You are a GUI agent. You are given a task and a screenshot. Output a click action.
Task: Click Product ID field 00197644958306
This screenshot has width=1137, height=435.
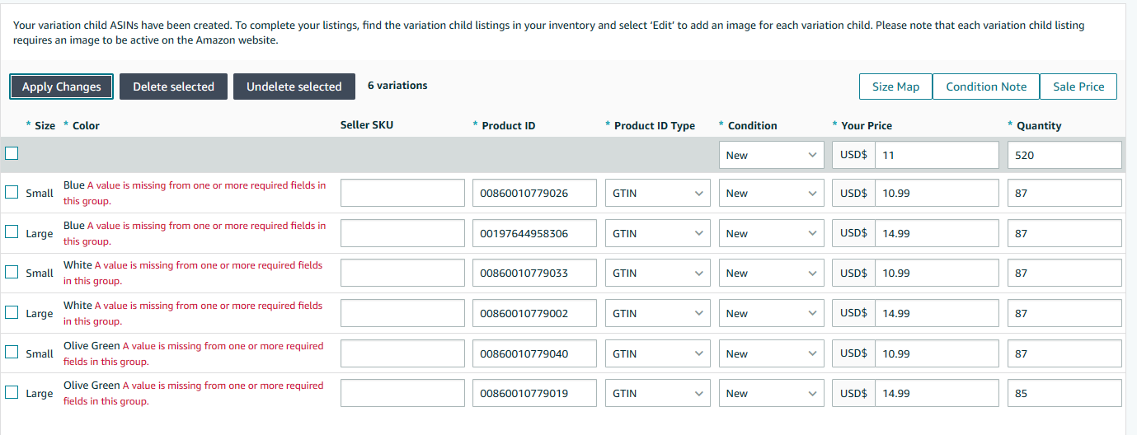534,233
